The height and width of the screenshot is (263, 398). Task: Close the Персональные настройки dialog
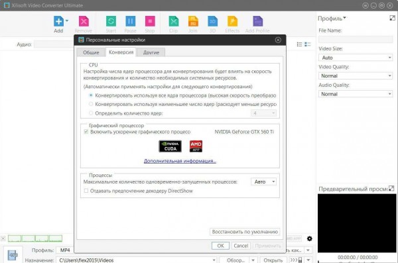[x=278, y=40]
